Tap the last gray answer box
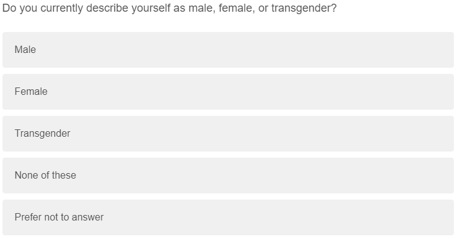 228,217
